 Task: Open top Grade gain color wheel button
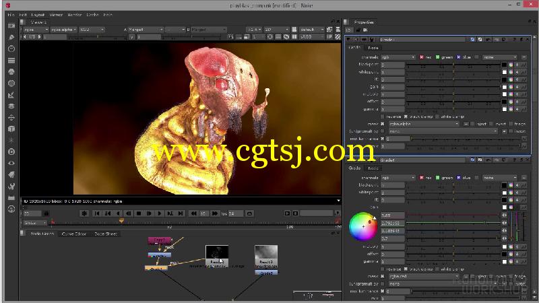[x=511, y=87]
